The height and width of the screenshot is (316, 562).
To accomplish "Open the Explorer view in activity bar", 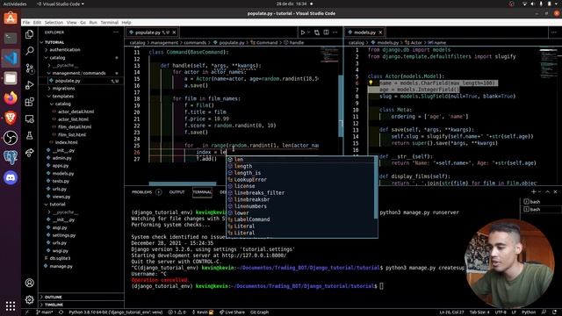I will 30,34.
